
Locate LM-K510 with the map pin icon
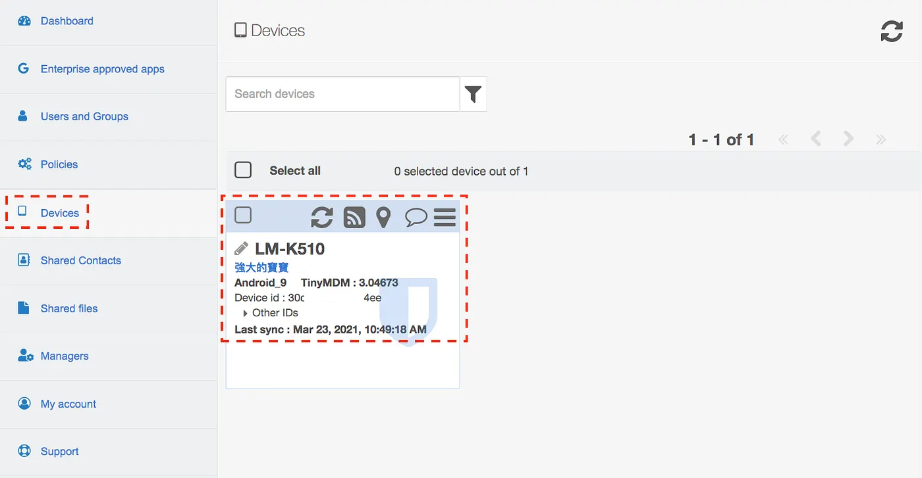383,217
